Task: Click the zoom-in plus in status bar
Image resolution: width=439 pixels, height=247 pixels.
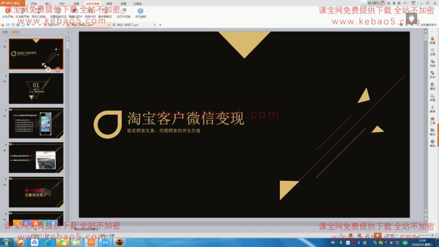Action: click(432, 236)
